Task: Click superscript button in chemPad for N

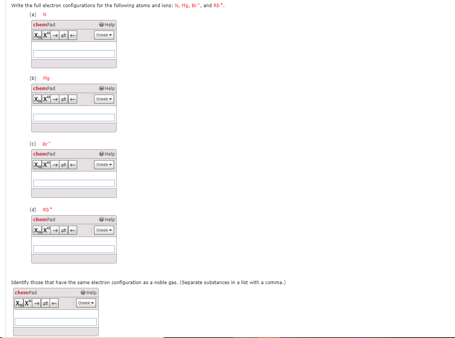Action: (x=46, y=35)
